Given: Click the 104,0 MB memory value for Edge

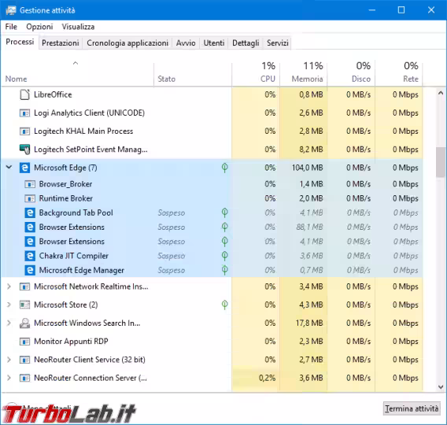Looking at the screenshot, I should coord(307,168).
